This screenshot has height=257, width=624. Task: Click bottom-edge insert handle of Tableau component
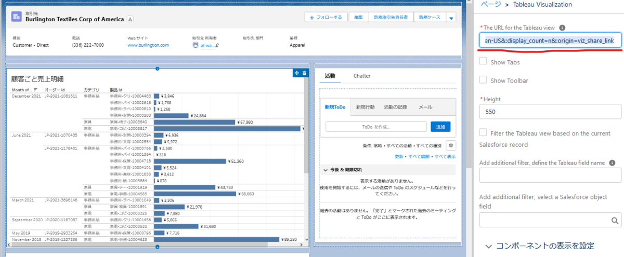tap(157, 247)
